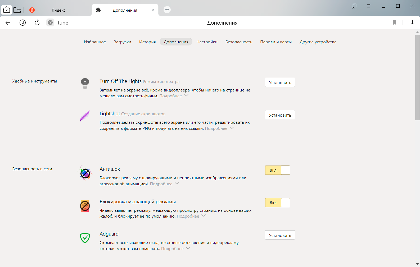
Task: Expand Подробнее for Adguard
Action: [x=175, y=249]
